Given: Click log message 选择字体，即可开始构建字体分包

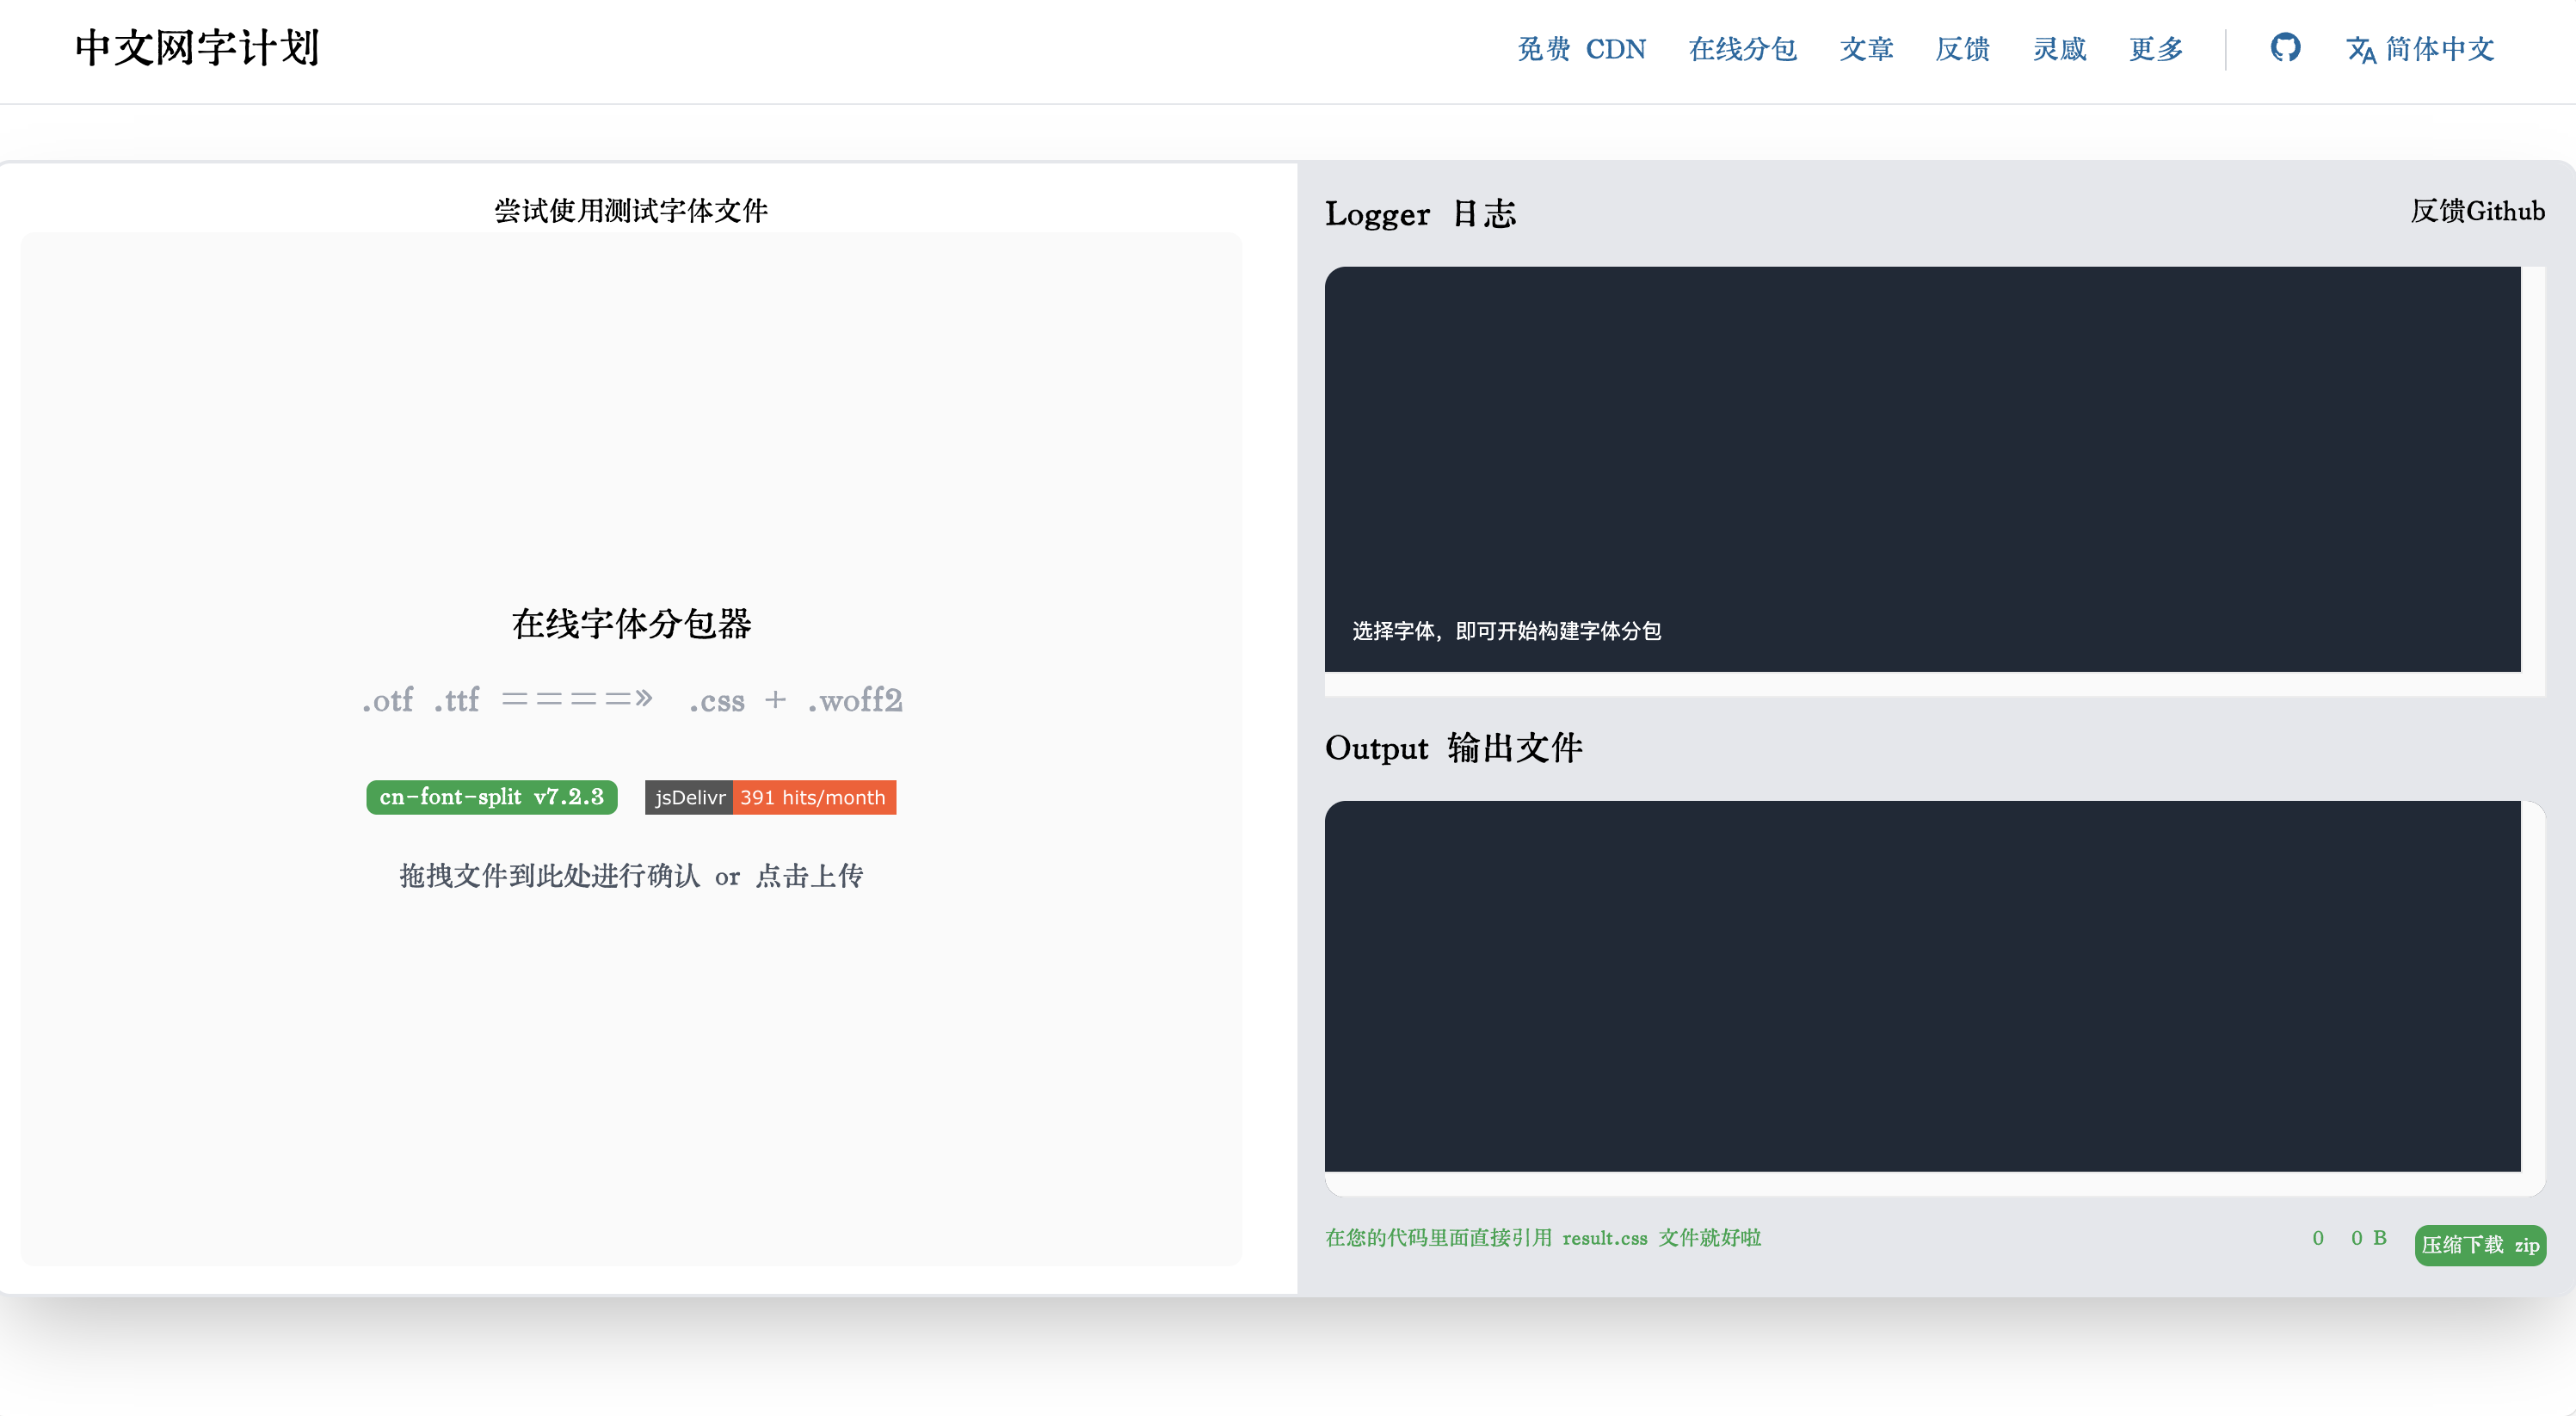Looking at the screenshot, I should [x=1507, y=631].
